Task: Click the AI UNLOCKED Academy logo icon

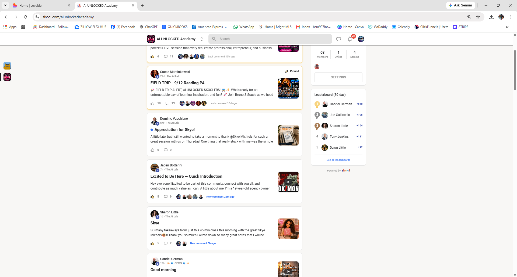Action: pos(151,39)
